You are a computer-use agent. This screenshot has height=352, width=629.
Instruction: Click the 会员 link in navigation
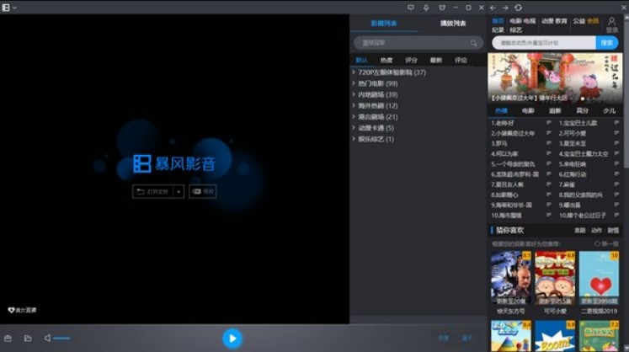pos(593,21)
